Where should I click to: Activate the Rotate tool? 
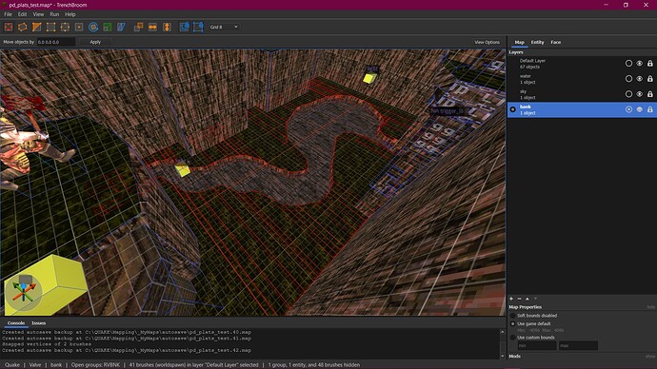point(93,28)
